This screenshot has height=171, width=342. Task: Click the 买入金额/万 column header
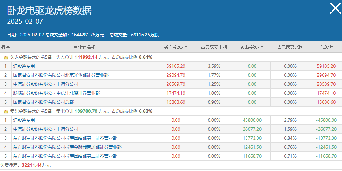(176, 47)
